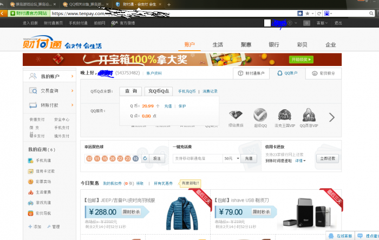Click the browser back arrow button
This screenshot has height=240, width=379.
[x=2, y=14]
